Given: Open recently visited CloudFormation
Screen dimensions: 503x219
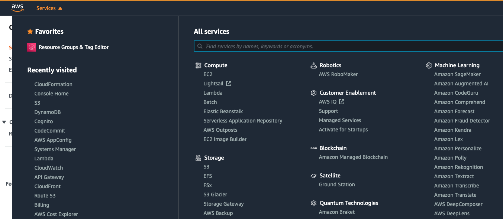Looking at the screenshot, I should click(x=53, y=84).
